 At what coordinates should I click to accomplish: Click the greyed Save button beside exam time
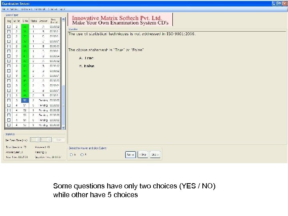(59, 140)
